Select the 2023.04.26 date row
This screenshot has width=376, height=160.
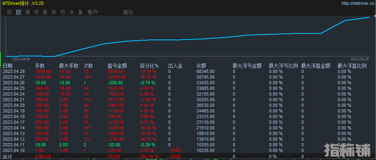coord(14,83)
